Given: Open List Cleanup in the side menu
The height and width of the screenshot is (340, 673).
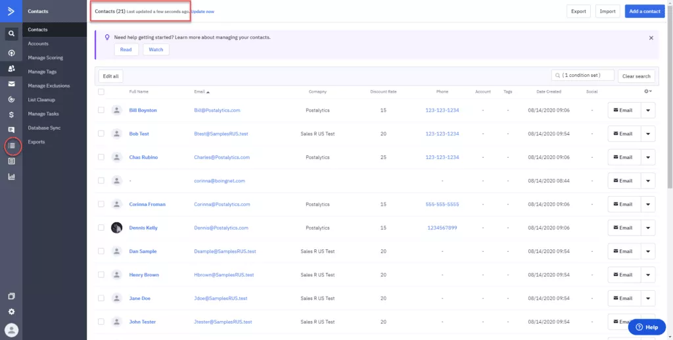Looking at the screenshot, I should (x=41, y=99).
